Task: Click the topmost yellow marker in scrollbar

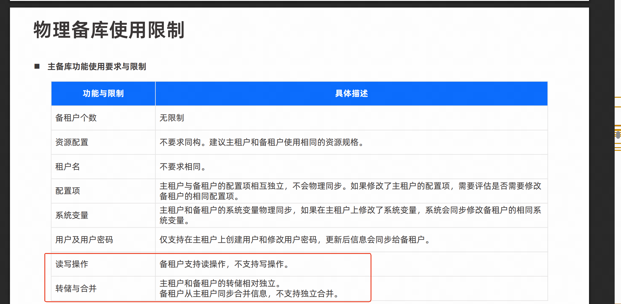Action: pos(618,97)
